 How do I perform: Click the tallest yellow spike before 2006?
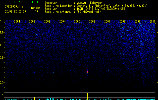pyautogui.click(x=87, y=96)
